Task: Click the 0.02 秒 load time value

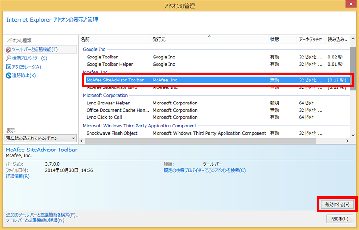Action: click(335, 57)
